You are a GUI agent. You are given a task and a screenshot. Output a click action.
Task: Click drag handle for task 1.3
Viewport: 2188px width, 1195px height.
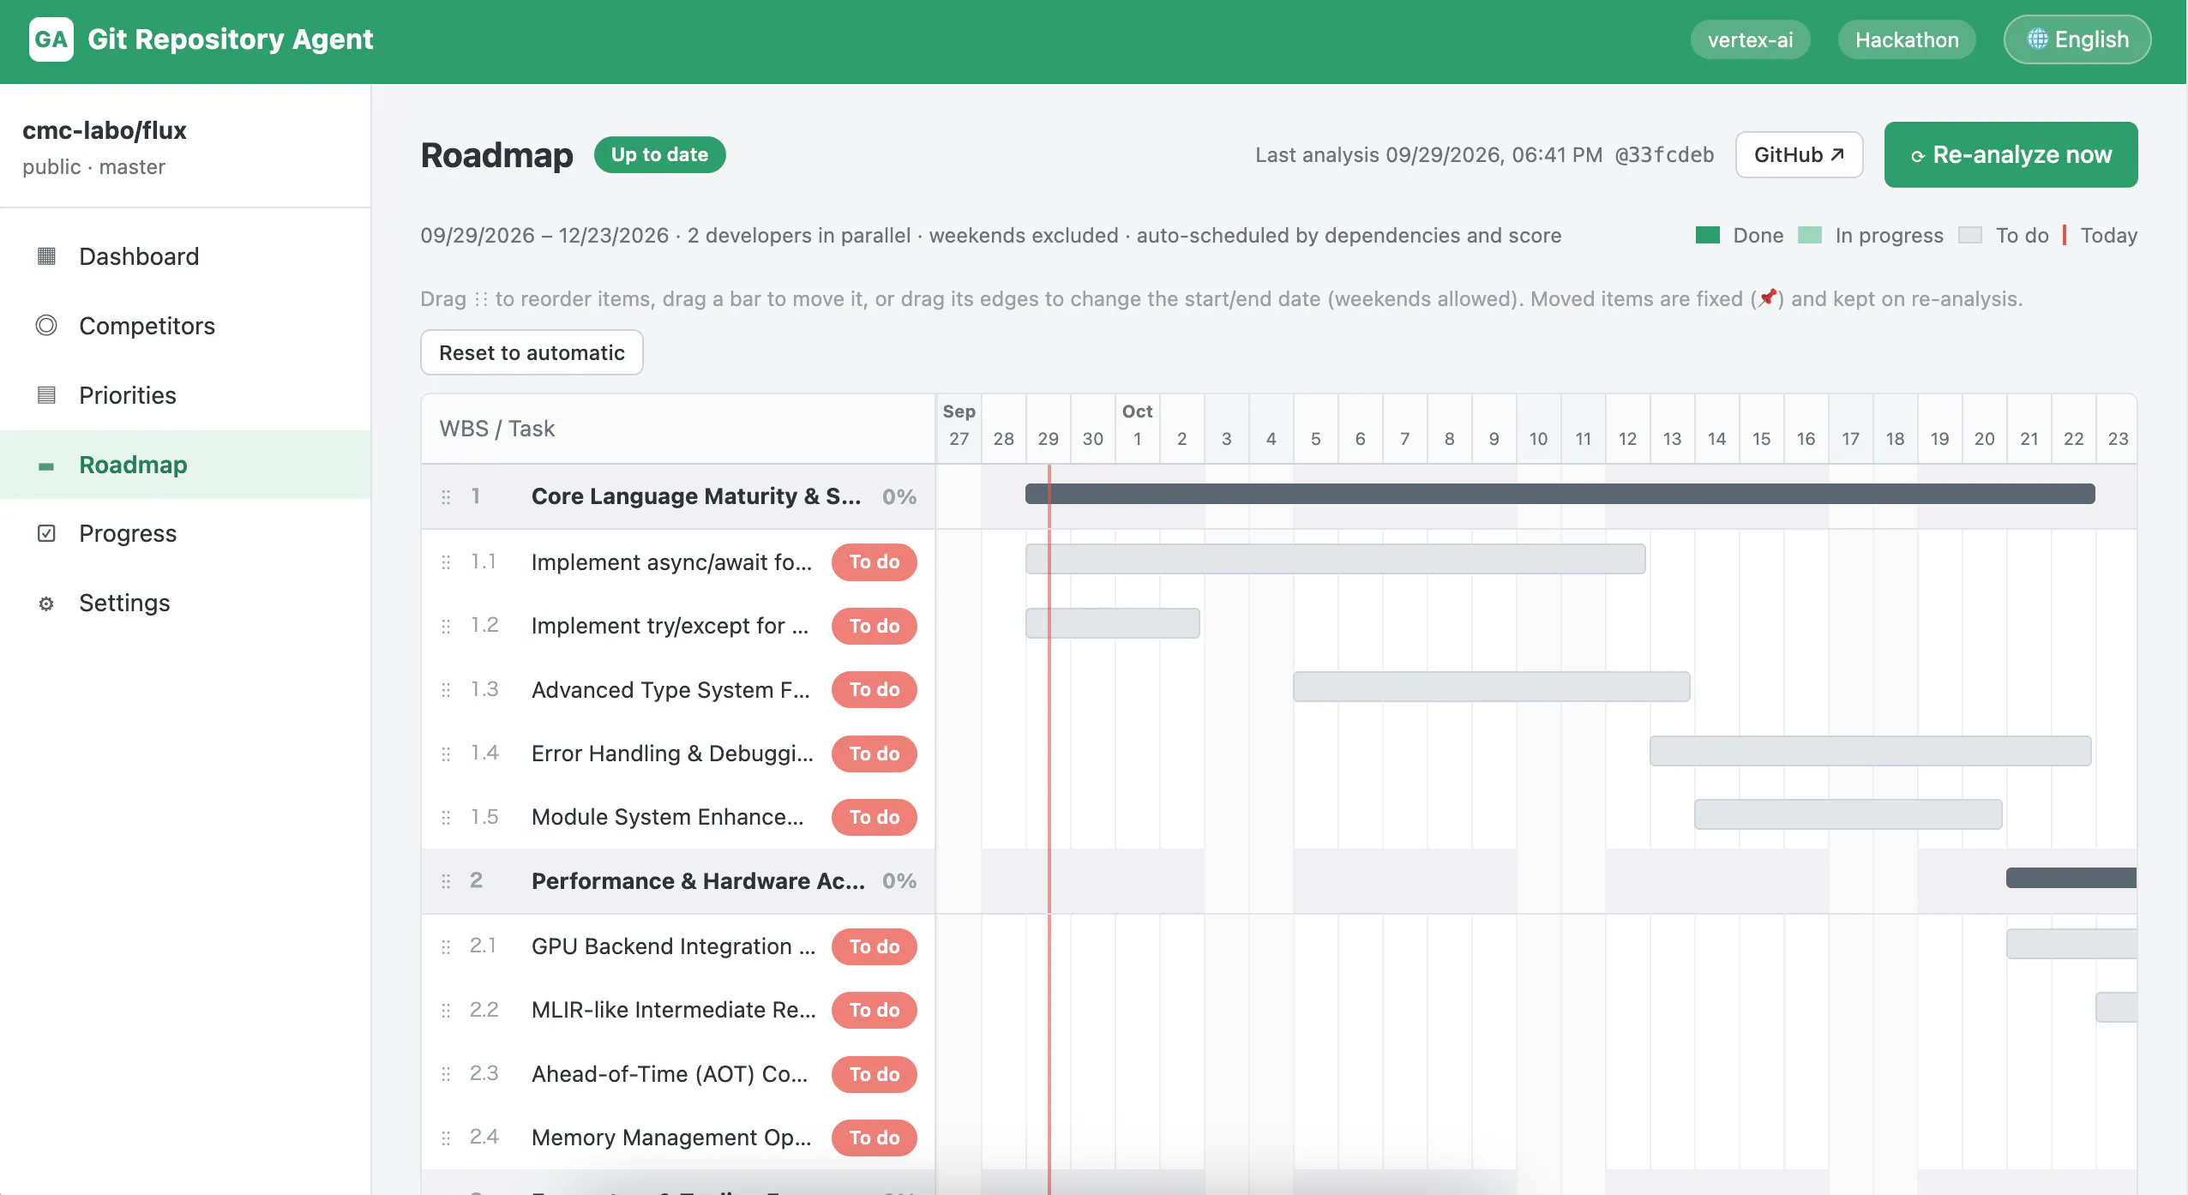(x=446, y=690)
